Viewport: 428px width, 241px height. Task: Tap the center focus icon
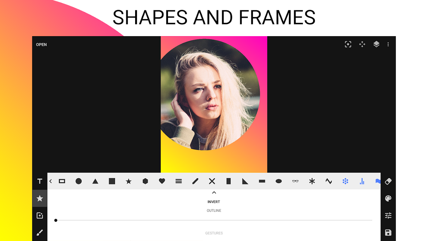[348, 44]
